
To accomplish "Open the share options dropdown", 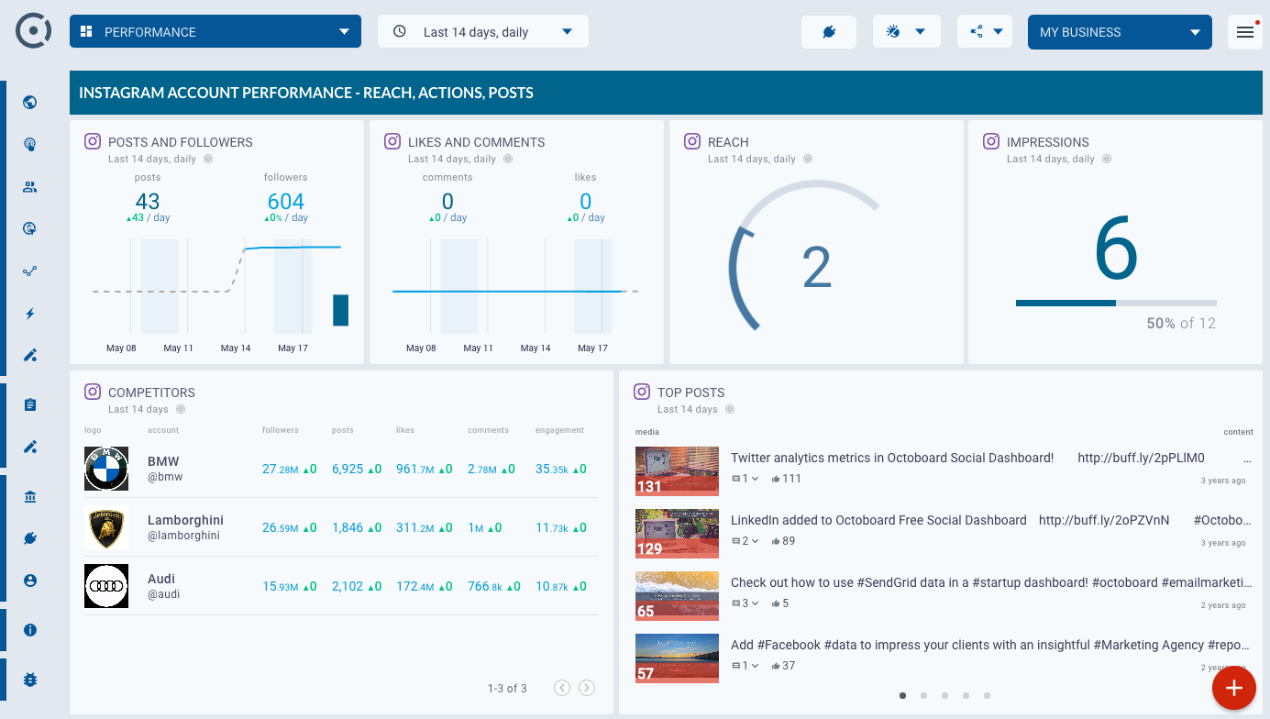I will pyautogui.click(x=985, y=32).
